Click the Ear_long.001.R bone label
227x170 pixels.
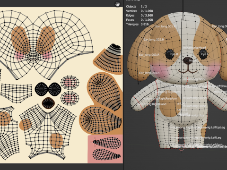point(166,26)
